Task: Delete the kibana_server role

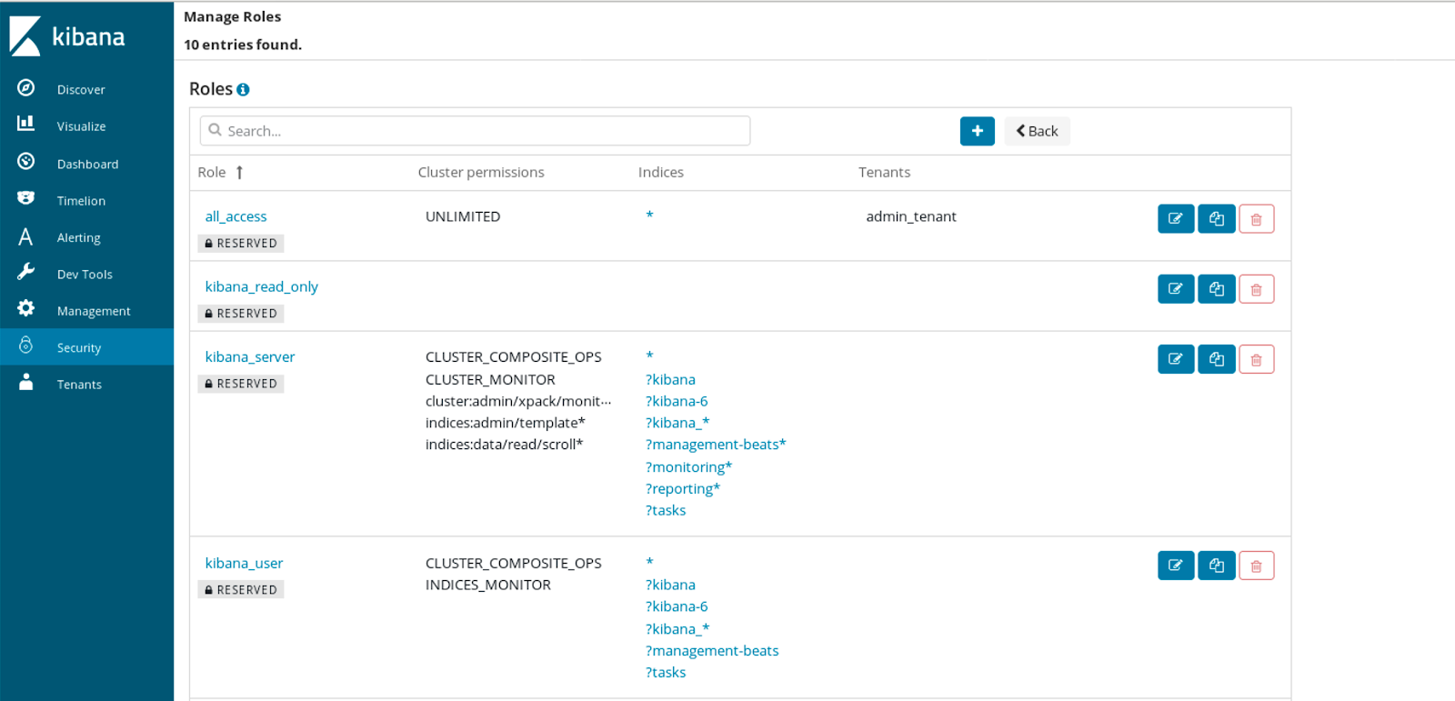Action: (x=1257, y=359)
